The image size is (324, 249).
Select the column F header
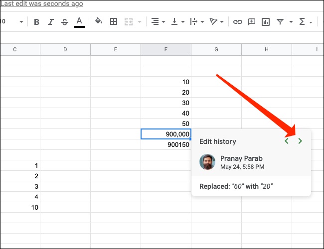[165, 49]
